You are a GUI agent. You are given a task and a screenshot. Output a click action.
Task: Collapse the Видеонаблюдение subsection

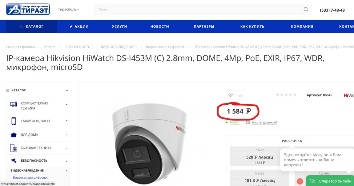point(66,171)
